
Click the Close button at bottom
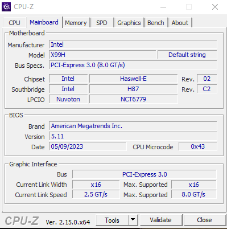click(x=204, y=220)
